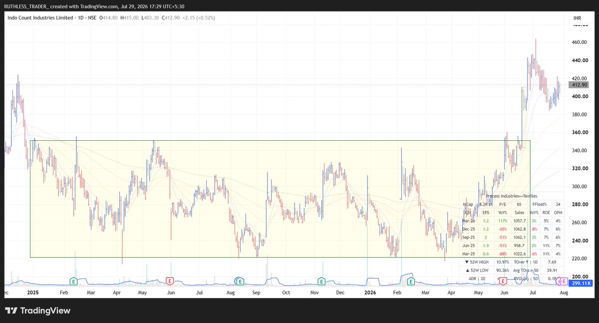Click the 2025 year label on time axis
The height and width of the screenshot is (323, 599).
tap(33, 293)
